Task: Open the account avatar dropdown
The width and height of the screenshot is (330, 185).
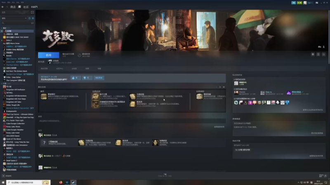Action: pos(308,3)
